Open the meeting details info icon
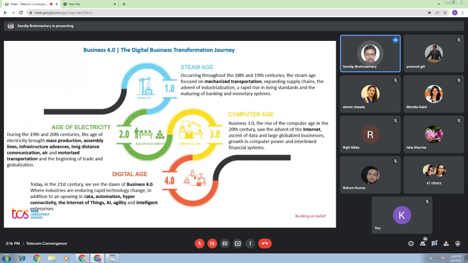 tap(411, 244)
